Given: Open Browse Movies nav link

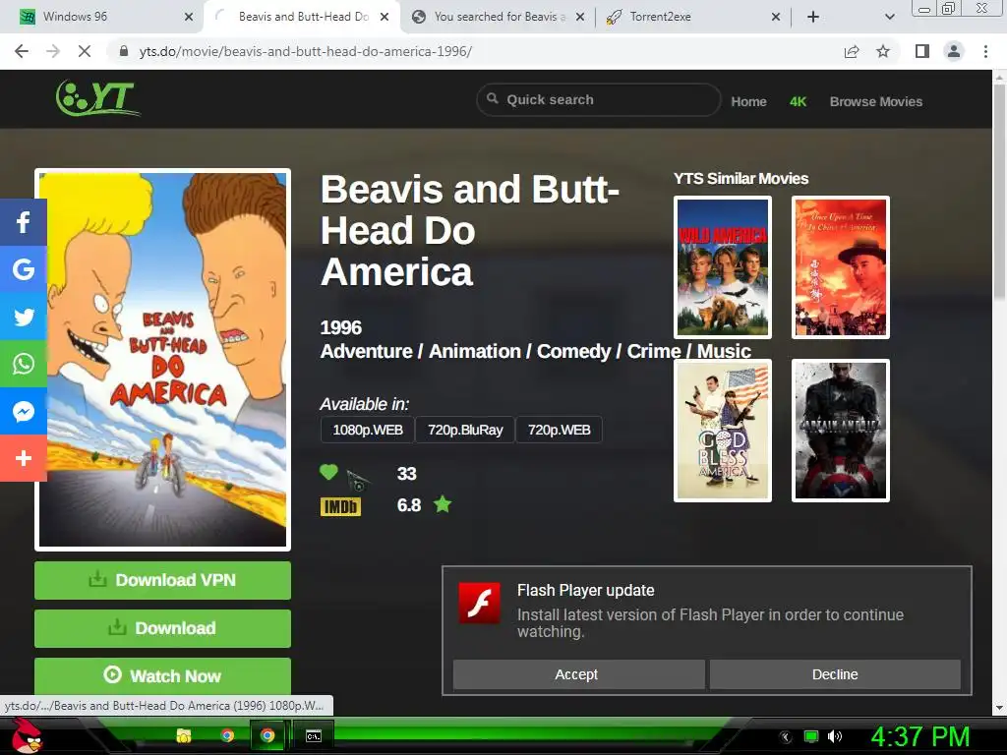Looking at the screenshot, I should [876, 101].
